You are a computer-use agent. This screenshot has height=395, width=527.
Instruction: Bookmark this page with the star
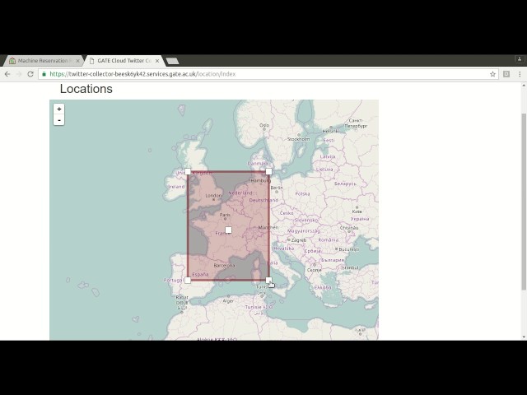pos(492,74)
